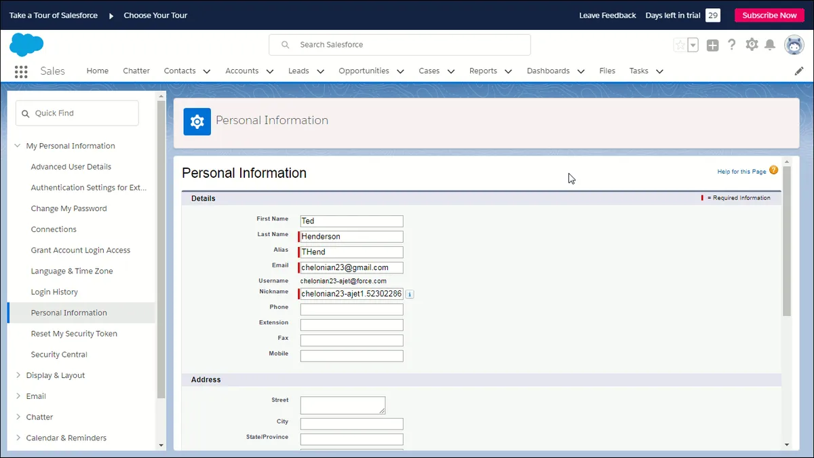Screen dimensions: 814x458
Task: Open the Accounts tab dropdown chevron
Action: pos(269,71)
